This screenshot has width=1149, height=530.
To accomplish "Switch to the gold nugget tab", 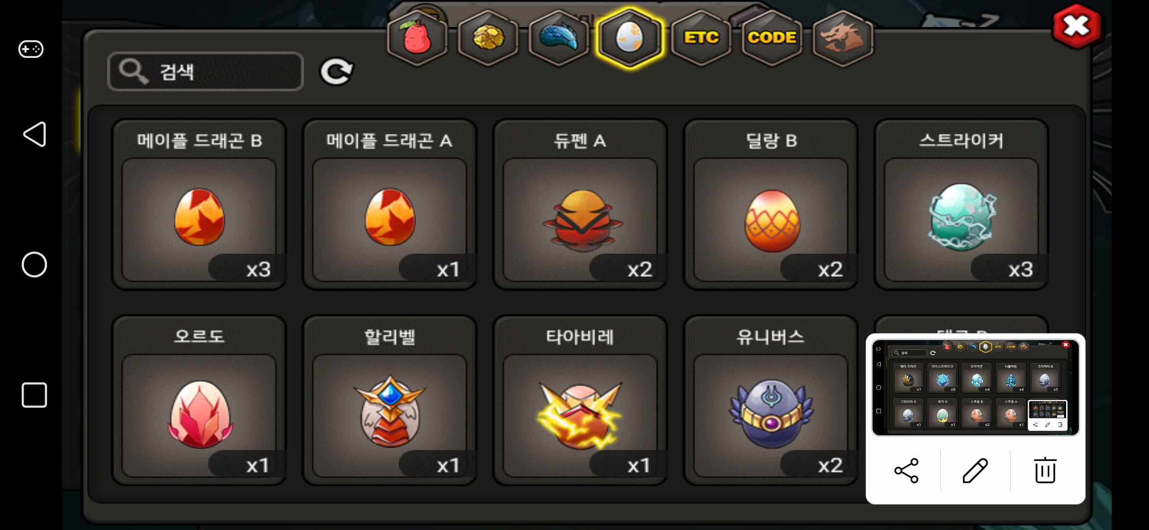I will tap(488, 38).
